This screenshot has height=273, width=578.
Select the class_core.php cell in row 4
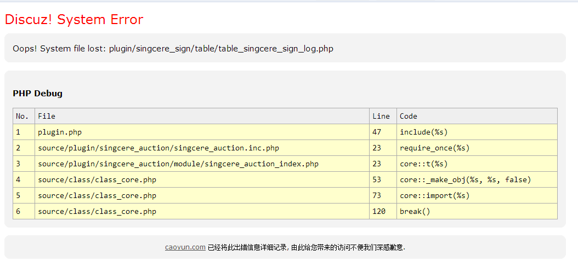(202, 179)
